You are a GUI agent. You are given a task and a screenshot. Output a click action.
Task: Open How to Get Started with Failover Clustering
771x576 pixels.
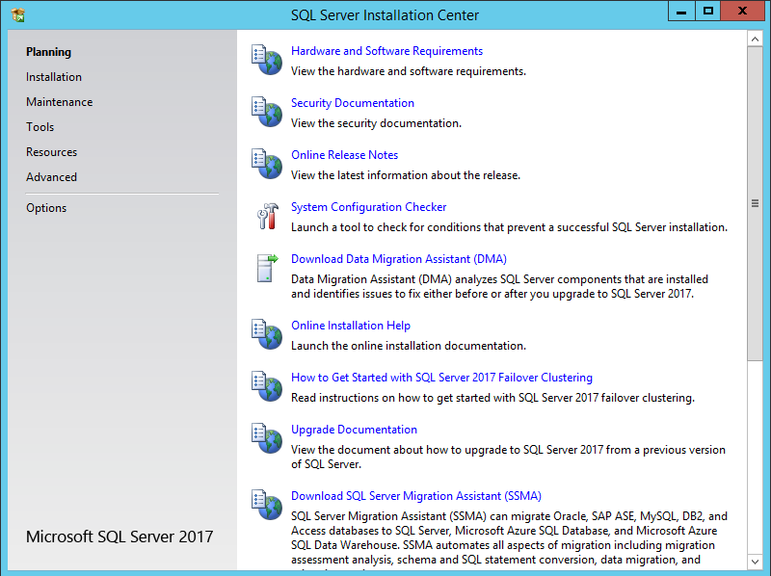tap(441, 378)
